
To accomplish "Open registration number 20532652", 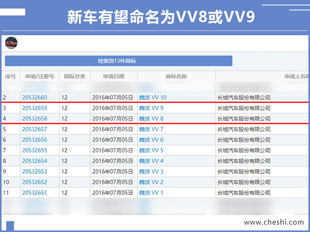I will point(35,182).
